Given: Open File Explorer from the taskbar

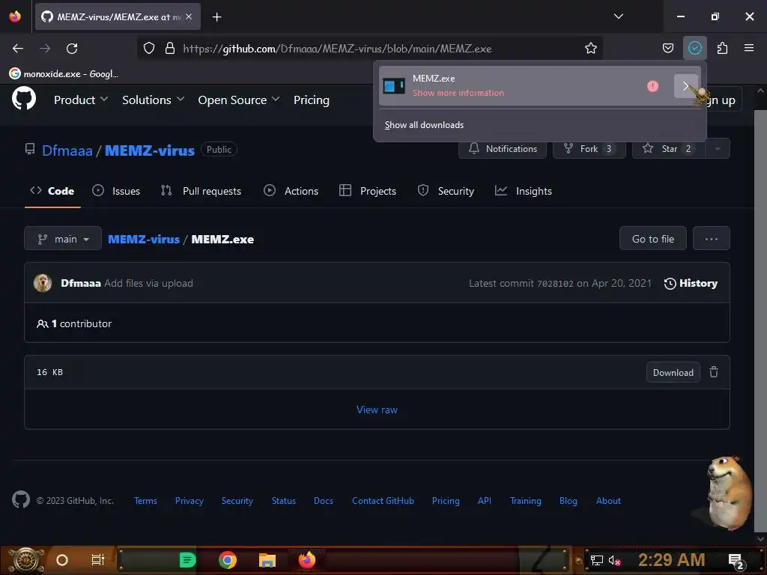Looking at the screenshot, I should [x=267, y=560].
